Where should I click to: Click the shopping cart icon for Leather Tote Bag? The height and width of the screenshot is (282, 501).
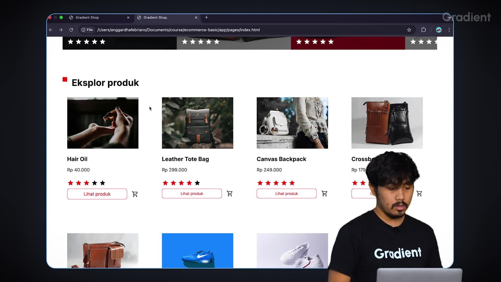coord(230,193)
